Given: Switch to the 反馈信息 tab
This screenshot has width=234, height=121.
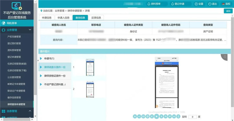Looking at the screenshot, I should [96, 17].
